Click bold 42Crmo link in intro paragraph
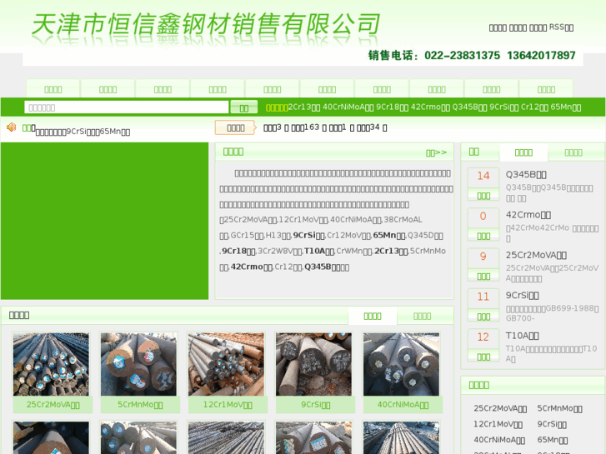The height and width of the screenshot is (454, 606). pos(252,267)
